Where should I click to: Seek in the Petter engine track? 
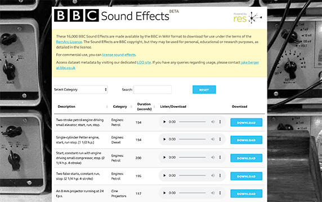click(192, 139)
